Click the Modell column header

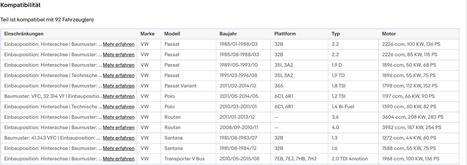[172, 34]
